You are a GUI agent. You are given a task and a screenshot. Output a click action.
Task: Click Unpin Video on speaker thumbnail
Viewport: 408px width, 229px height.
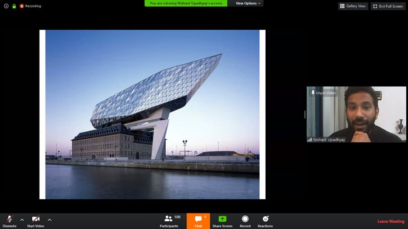323,93
